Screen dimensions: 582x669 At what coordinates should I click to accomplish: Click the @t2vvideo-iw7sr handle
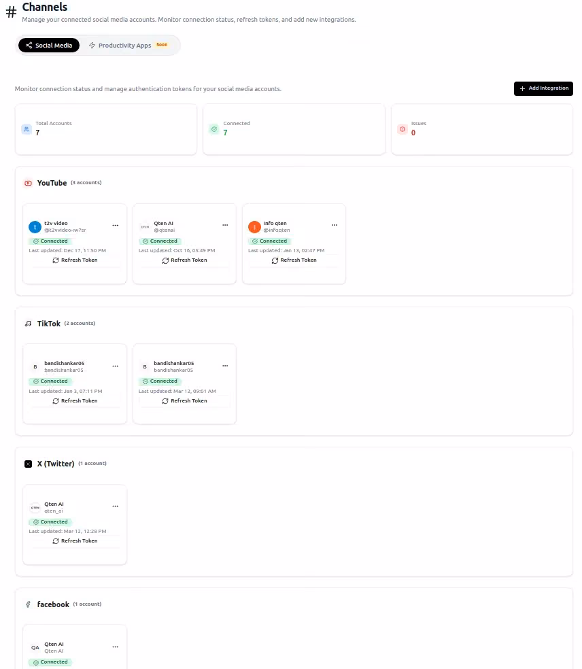click(65, 230)
